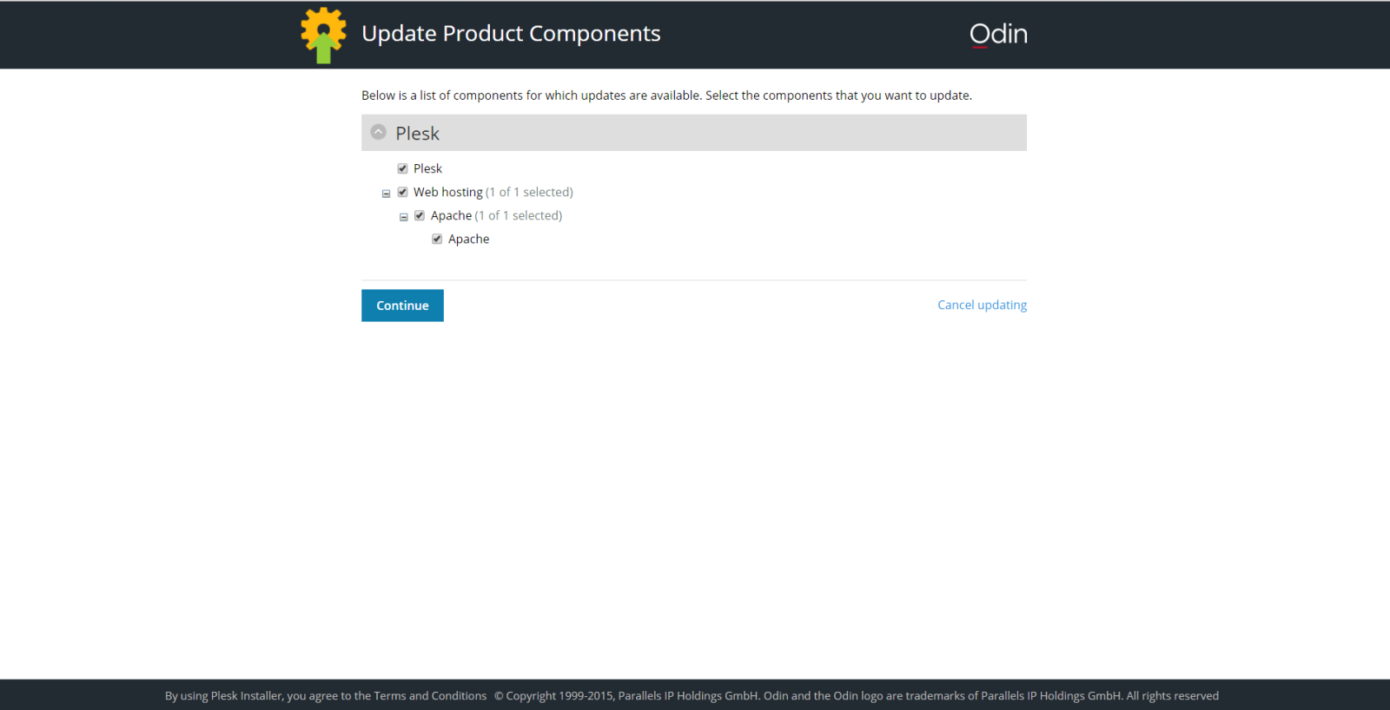This screenshot has width=1390, height=710.
Task: Click the Continue button
Action: (x=402, y=306)
